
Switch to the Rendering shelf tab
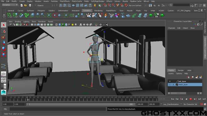pos(98,11)
